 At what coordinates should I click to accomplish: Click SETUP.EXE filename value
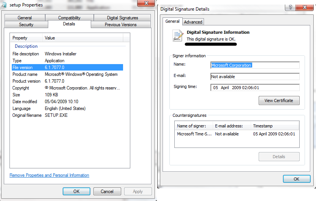coord(56,115)
